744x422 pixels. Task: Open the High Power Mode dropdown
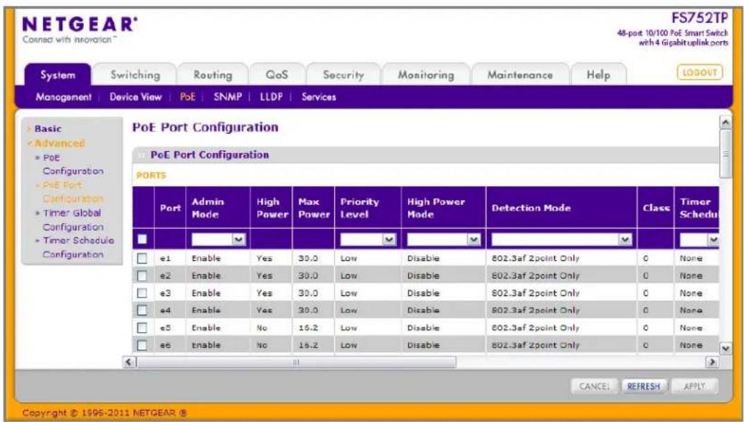point(443,239)
